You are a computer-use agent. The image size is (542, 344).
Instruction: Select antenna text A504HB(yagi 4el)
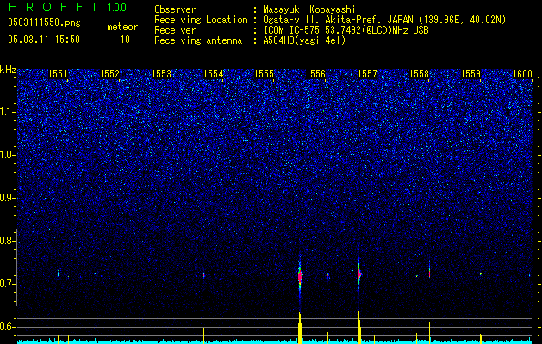[304, 40]
